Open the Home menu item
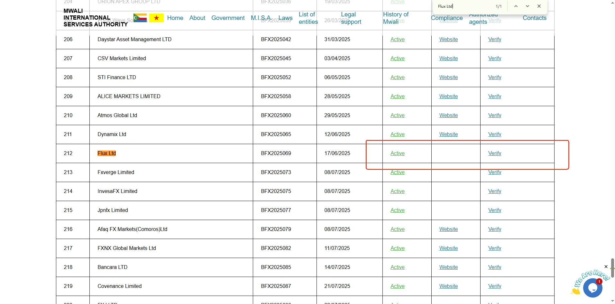615x304 pixels. click(175, 18)
